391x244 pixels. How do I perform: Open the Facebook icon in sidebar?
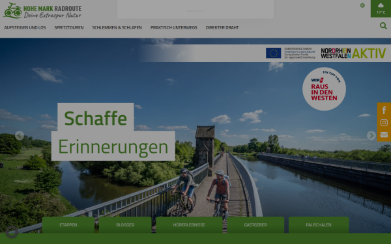click(384, 110)
